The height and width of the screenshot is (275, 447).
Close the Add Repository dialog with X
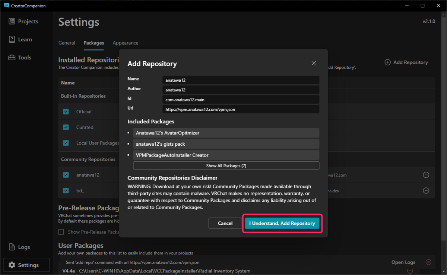click(x=314, y=64)
